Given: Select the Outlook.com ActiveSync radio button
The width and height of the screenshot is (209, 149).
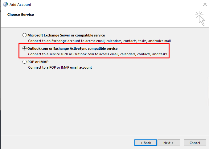Looking at the screenshot, I should pyautogui.click(x=24, y=48).
